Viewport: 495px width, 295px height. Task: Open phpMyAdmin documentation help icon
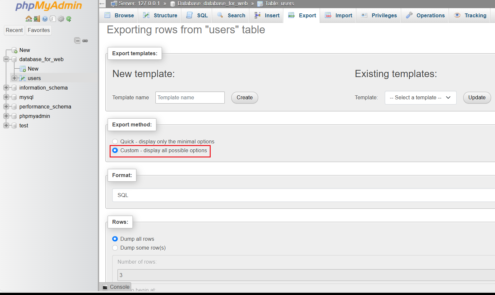(45, 19)
